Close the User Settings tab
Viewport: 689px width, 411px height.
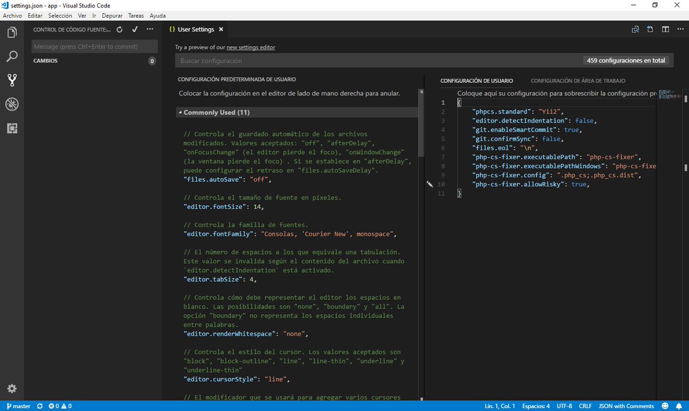pyautogui.click(x=221, y=29)
